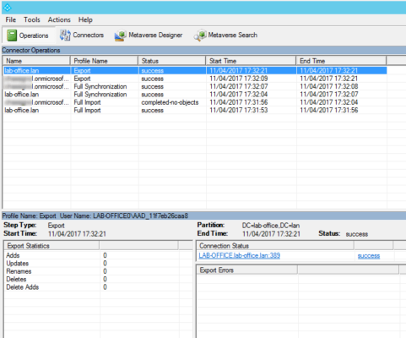Sort by the Status column header
The image size is (406, 338).
(x=172, y=61)
